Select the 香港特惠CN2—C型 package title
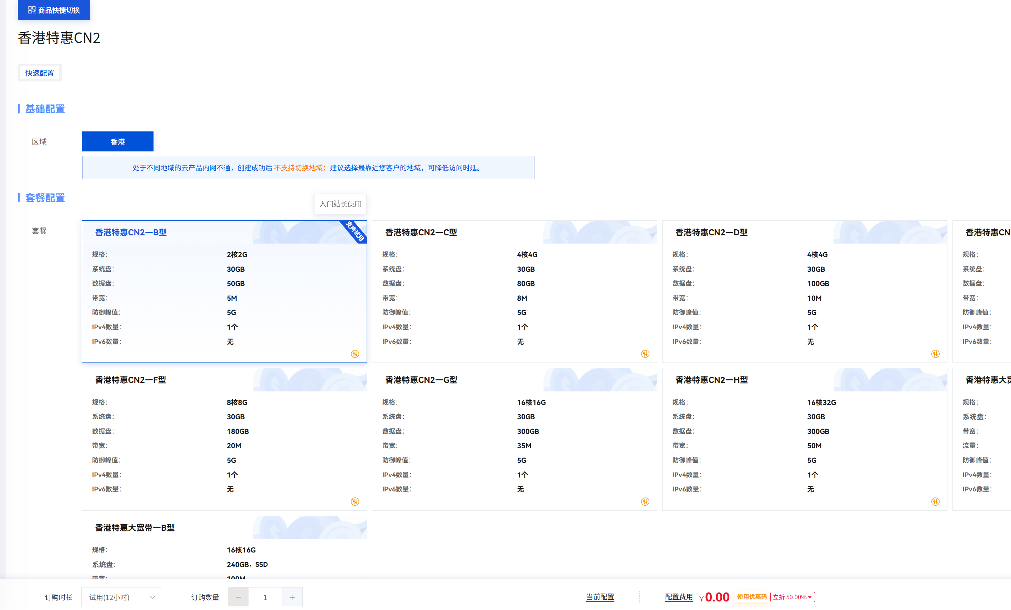This screenshot has width=1011, height=610. (x=421, y=232)
